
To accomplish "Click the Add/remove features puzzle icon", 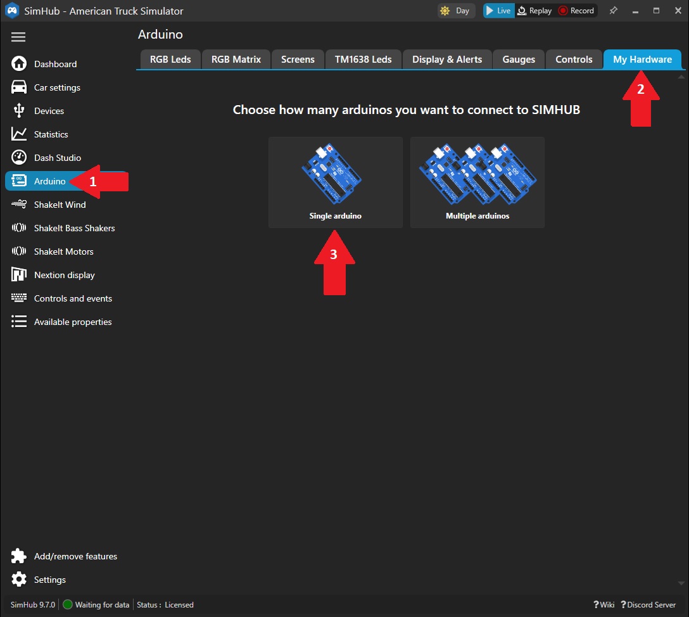I will [x=19, y=556].
